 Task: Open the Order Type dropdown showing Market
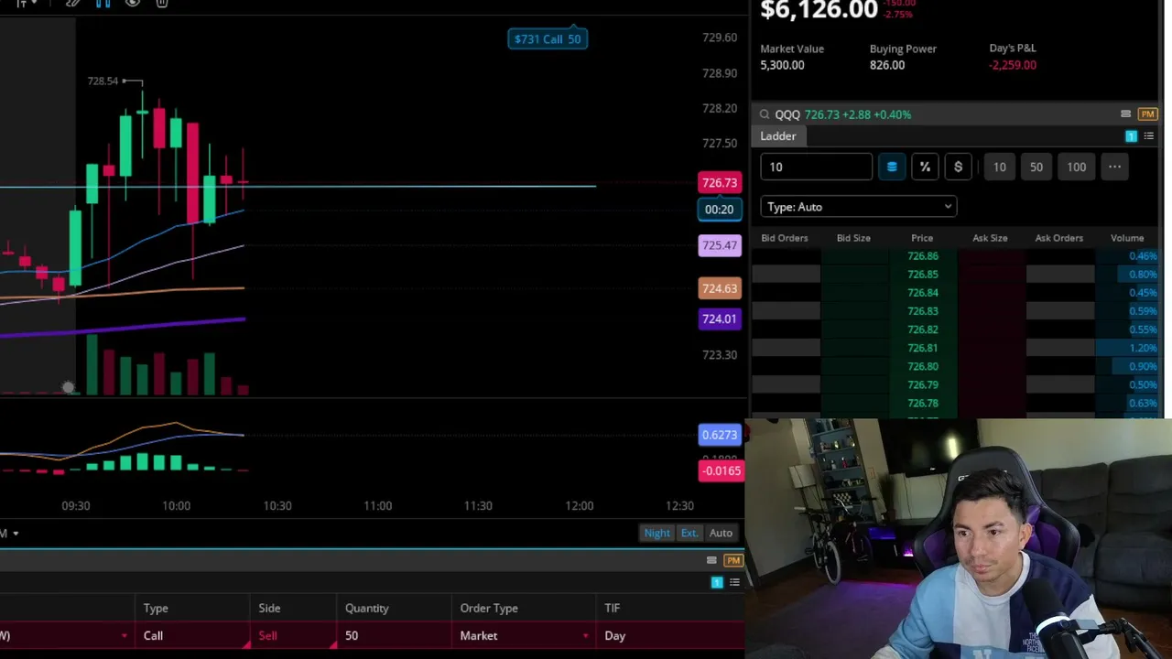(525, 635)
